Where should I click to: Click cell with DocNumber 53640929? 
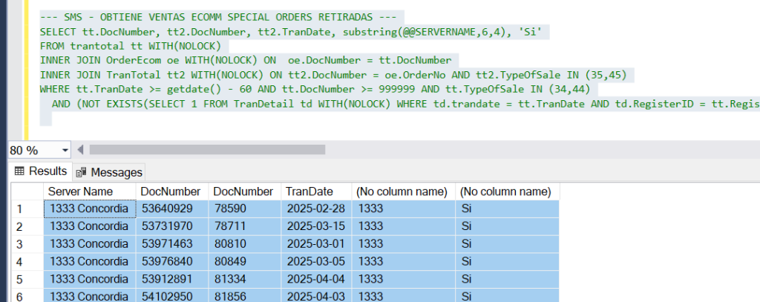[x=172, y=209]
